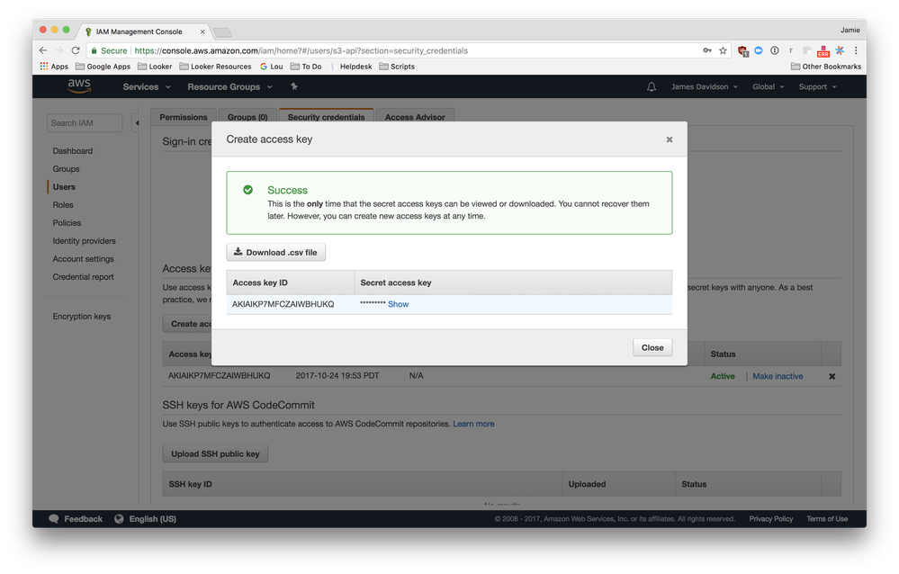Bookmark the page with the star icon

tap(723, 50)
